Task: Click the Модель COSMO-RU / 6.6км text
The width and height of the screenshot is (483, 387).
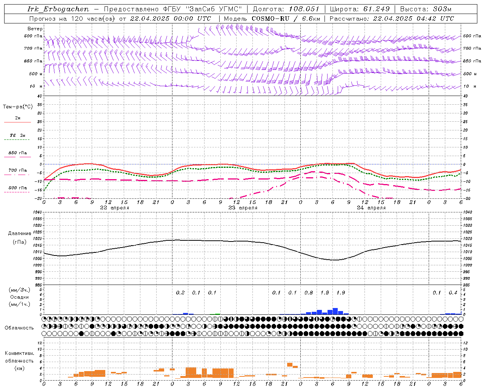Action: point(272,19)
